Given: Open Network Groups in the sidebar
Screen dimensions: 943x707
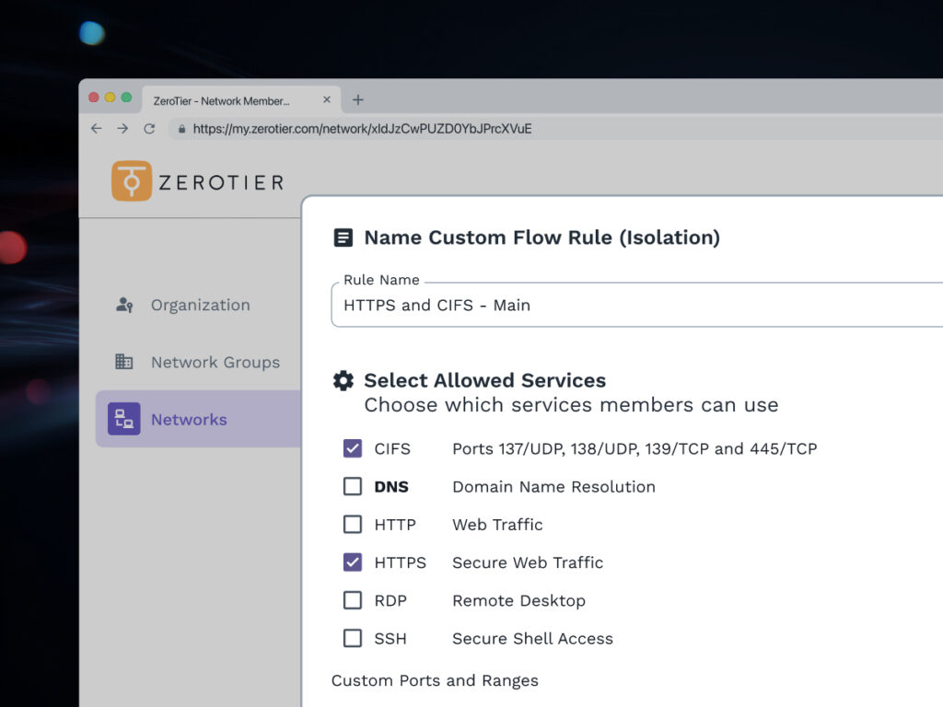Looking at the screenshot, I should (x=215, y=362).
